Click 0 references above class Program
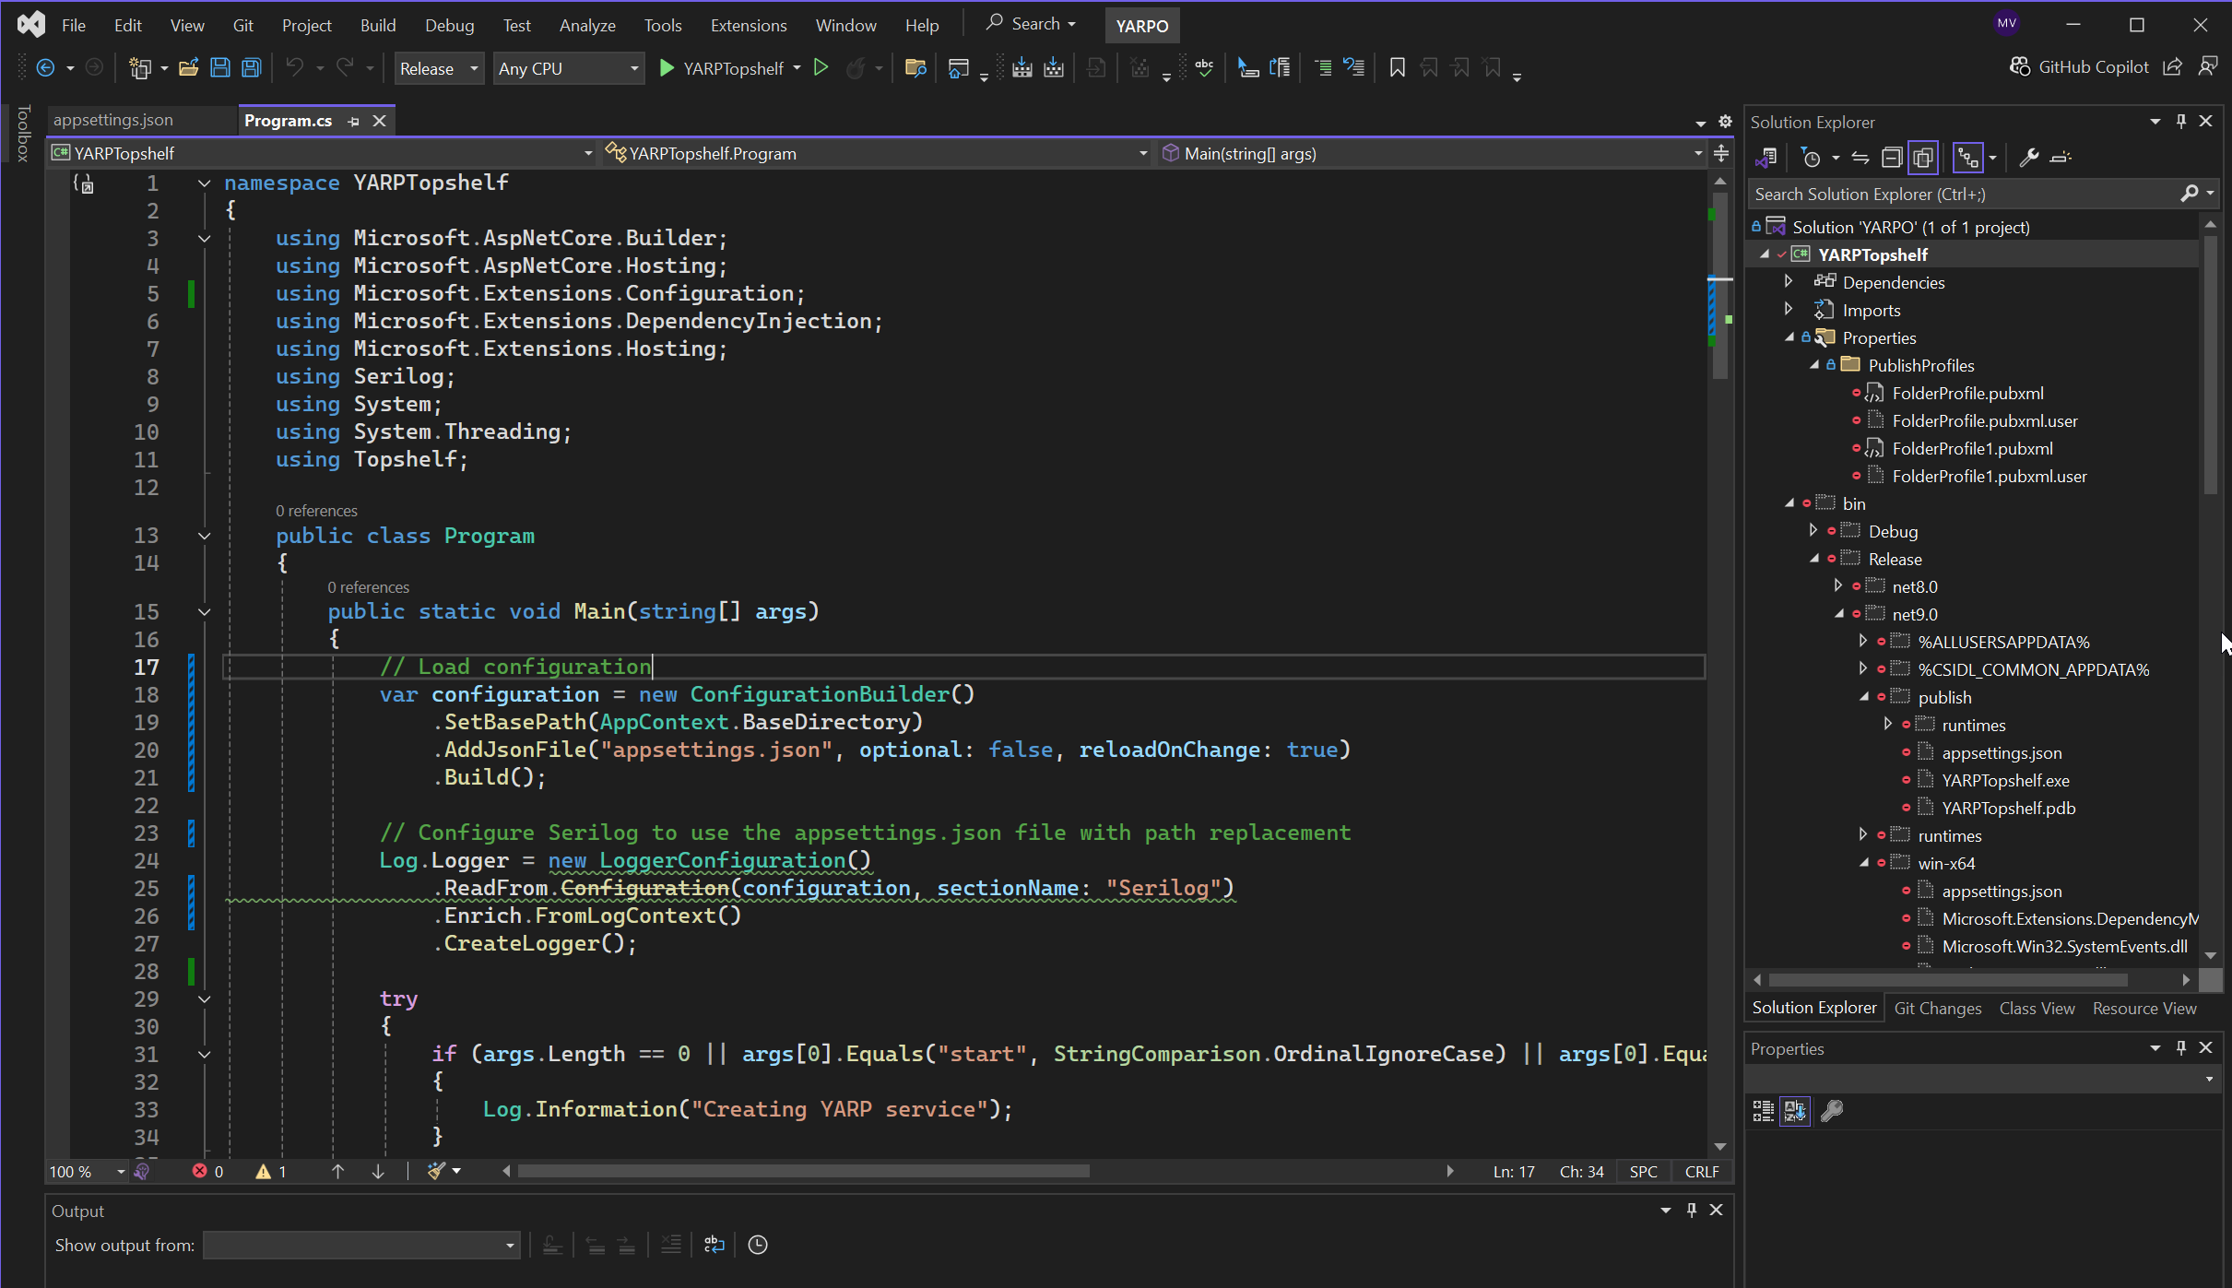This screenshot has height=1288, width=2232. pos(316,511)
